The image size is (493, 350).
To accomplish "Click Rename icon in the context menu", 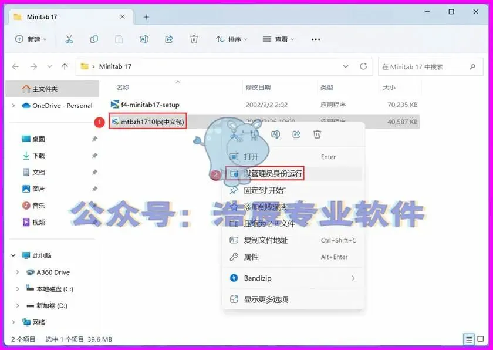I will tap(275, 134).
